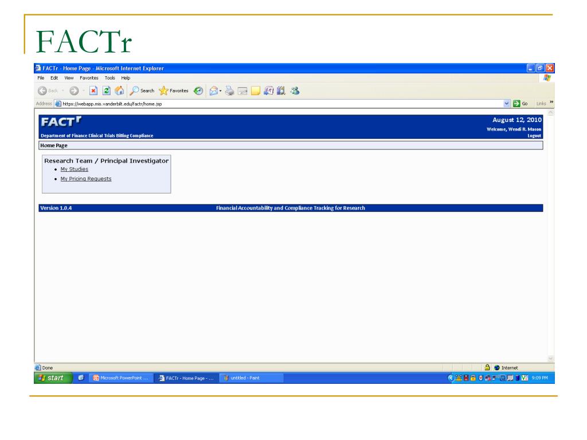587x440 pixels.
Task: Select the FACTr - Home Page taskbar button
Action: point(186,378)
